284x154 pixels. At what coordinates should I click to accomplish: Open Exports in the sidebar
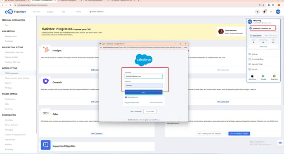(8, 83)
